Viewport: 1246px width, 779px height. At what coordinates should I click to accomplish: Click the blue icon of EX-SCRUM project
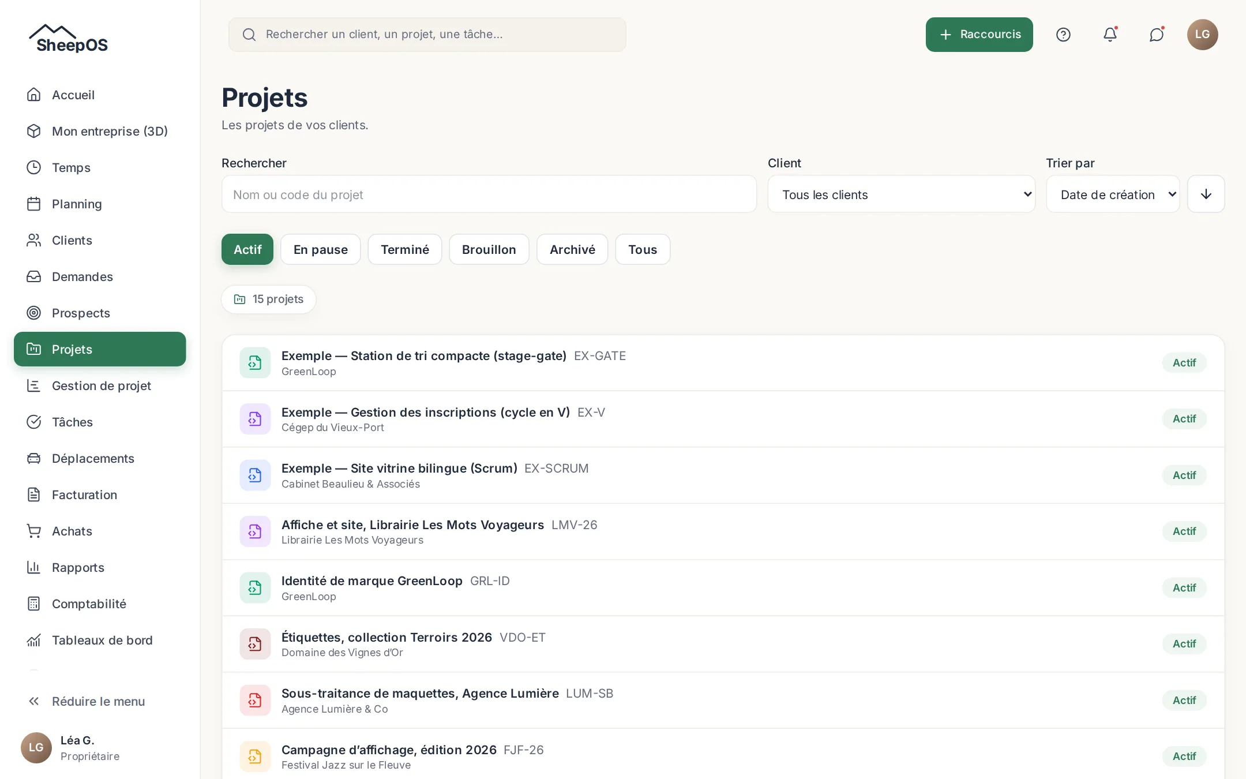click(255, 475)
